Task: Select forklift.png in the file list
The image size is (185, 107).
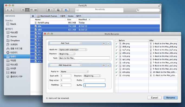Action: [x=95, y=23]
